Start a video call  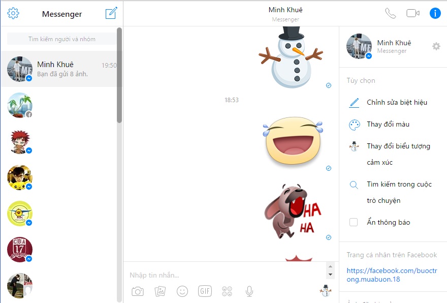pos(412,13)
